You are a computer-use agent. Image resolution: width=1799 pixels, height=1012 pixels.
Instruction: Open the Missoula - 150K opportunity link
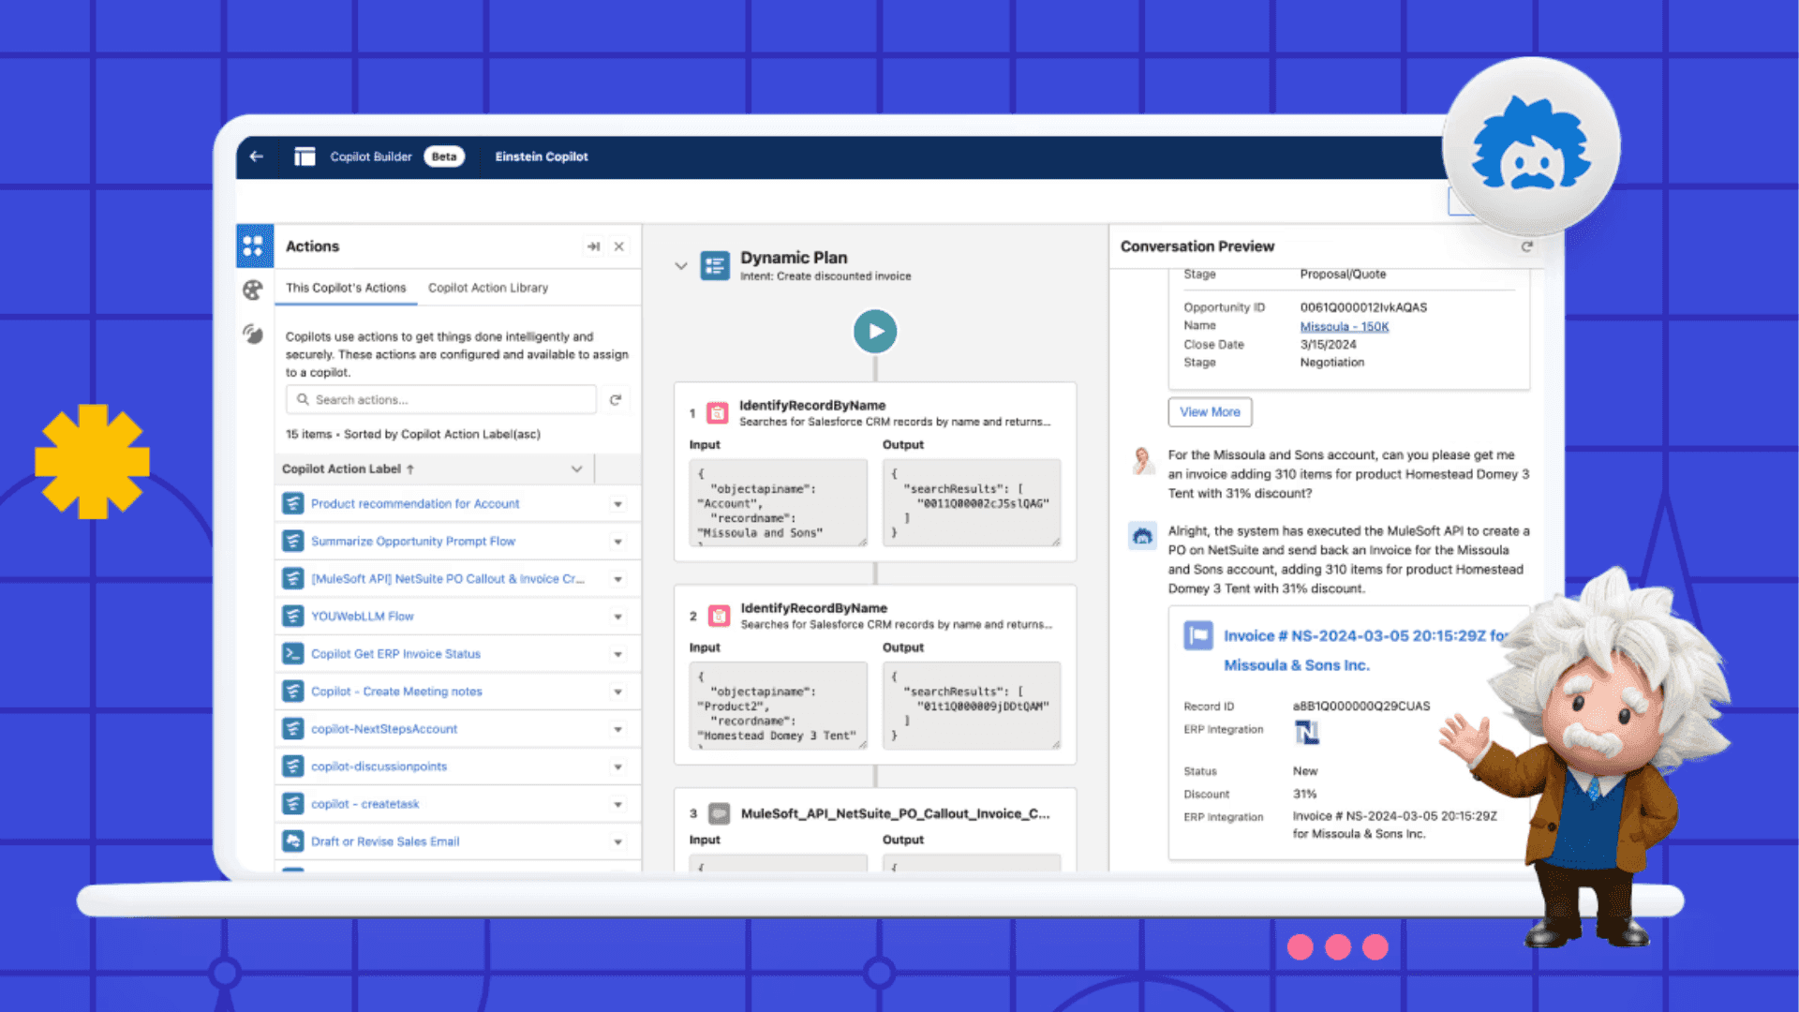tap(1345, 326)
